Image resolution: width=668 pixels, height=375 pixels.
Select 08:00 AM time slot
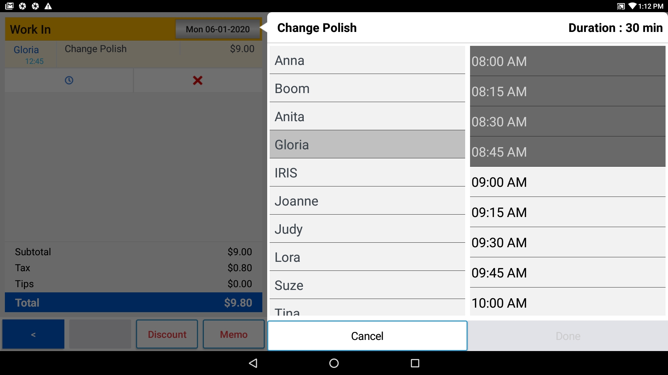pos(568,61)
